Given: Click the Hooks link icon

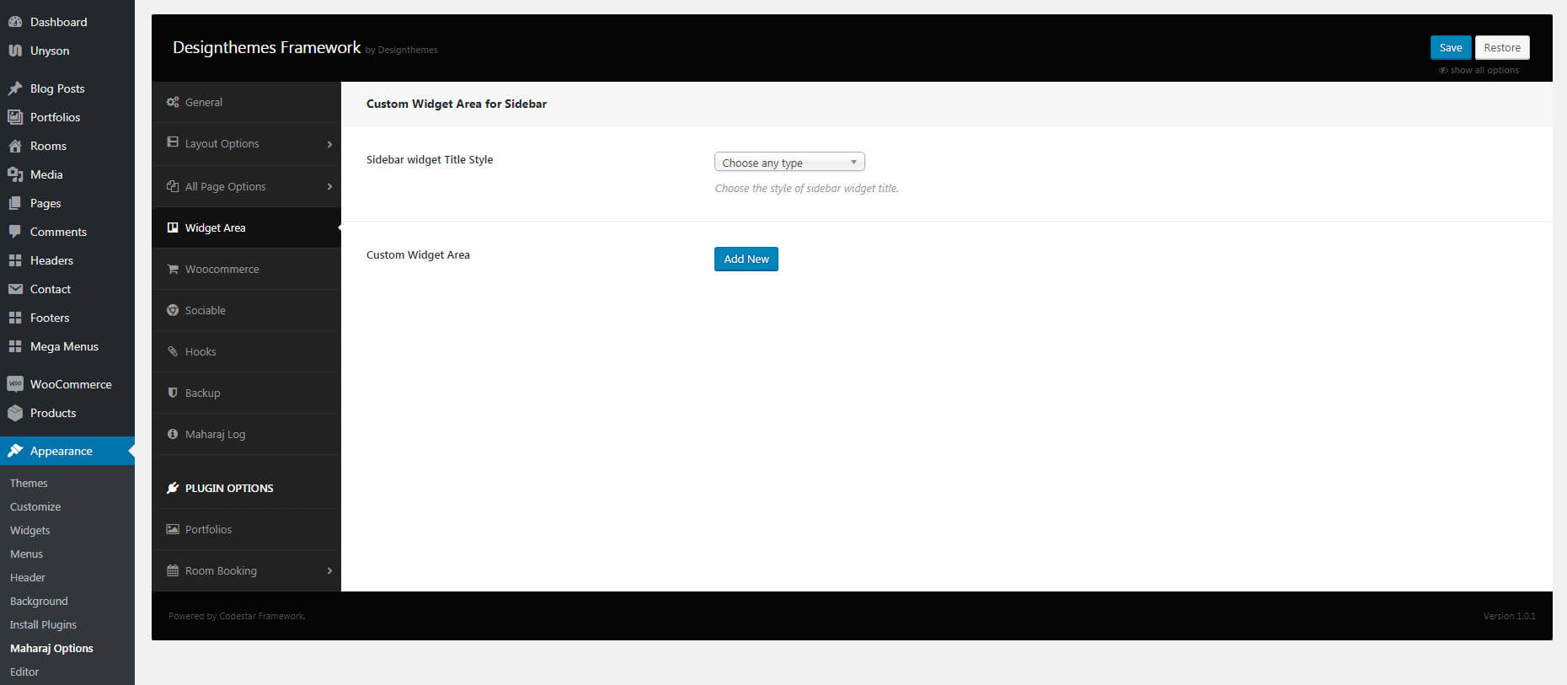Looking at the screenshot, I should (173, 351).
